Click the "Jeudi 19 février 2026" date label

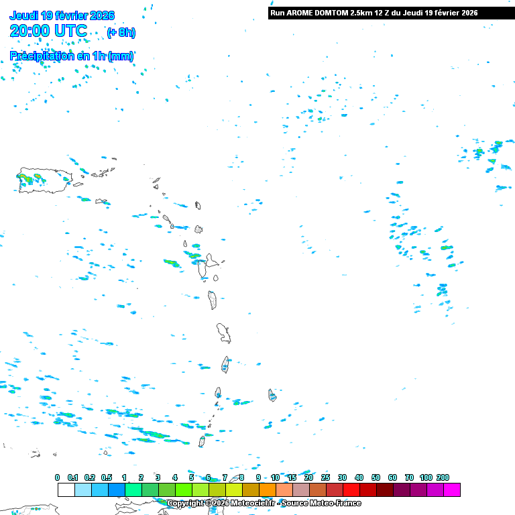(62, 15)
